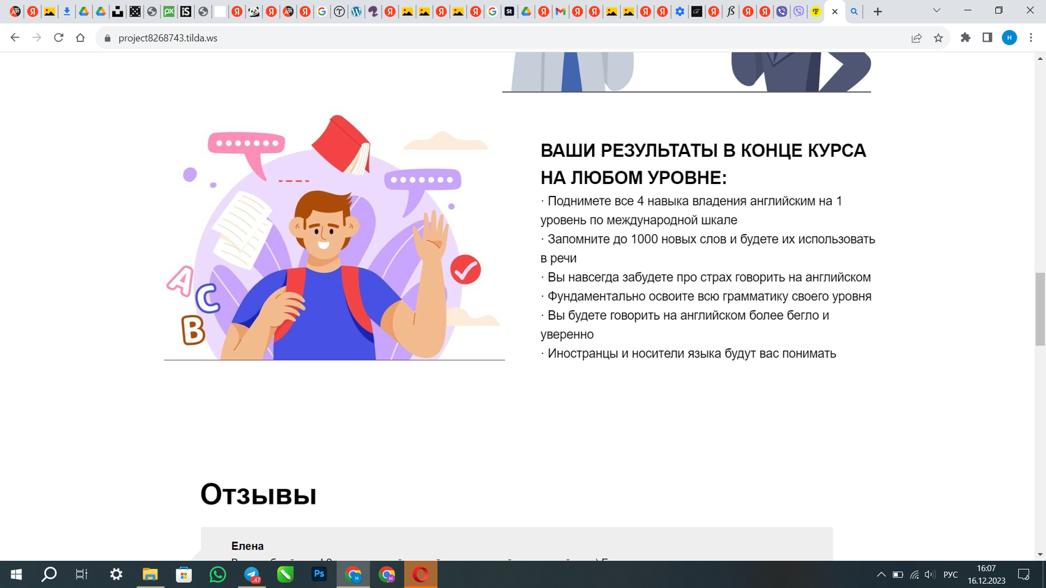Open the calendar from the 16:07 clock
The image size is (1046, 588).
(x=986, y=574)
